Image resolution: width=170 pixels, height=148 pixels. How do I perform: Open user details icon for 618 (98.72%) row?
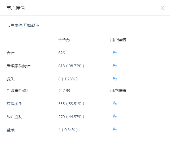coord(115,66)
